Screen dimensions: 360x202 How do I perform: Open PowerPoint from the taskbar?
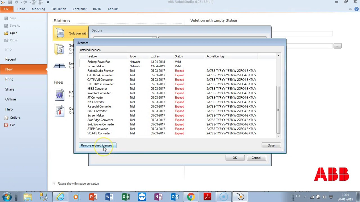(93, 197)
